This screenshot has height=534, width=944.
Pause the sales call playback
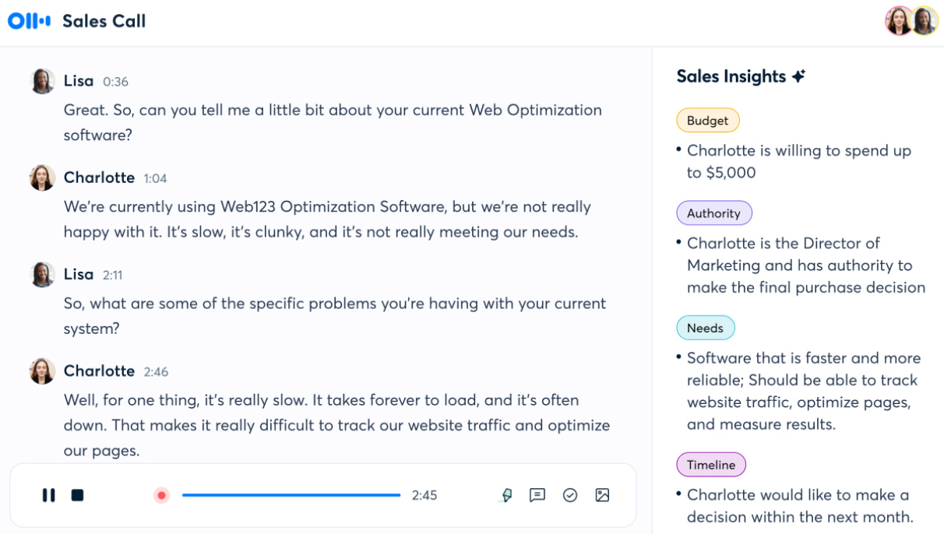(48, 495)
